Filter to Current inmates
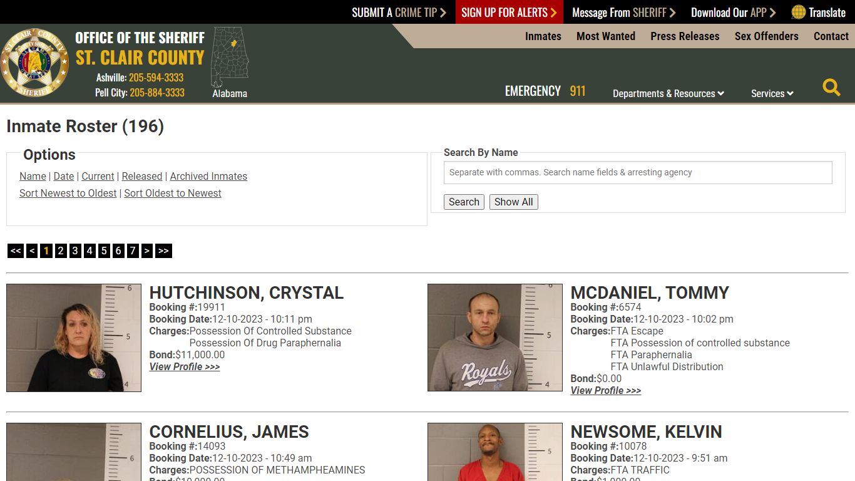 [98, 177]
